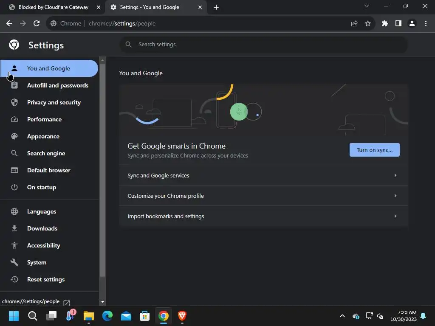The image size is (435, 326).
Task: Click the sidebar scroll up arrow
Action: click(x=102, y=60)
